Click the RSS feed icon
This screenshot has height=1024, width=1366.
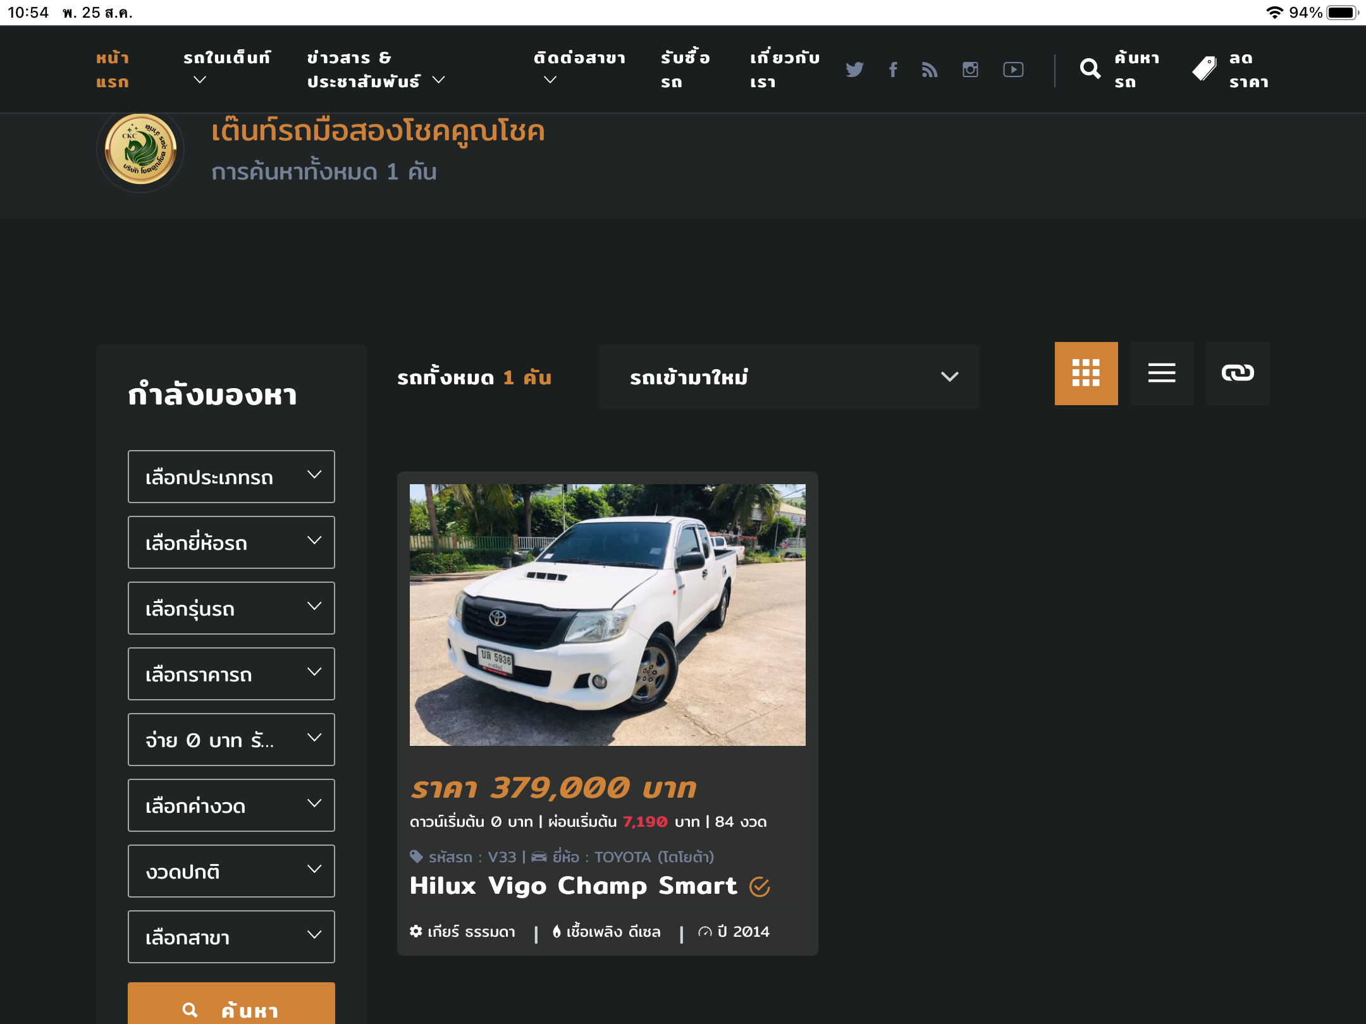click(930, 70)
